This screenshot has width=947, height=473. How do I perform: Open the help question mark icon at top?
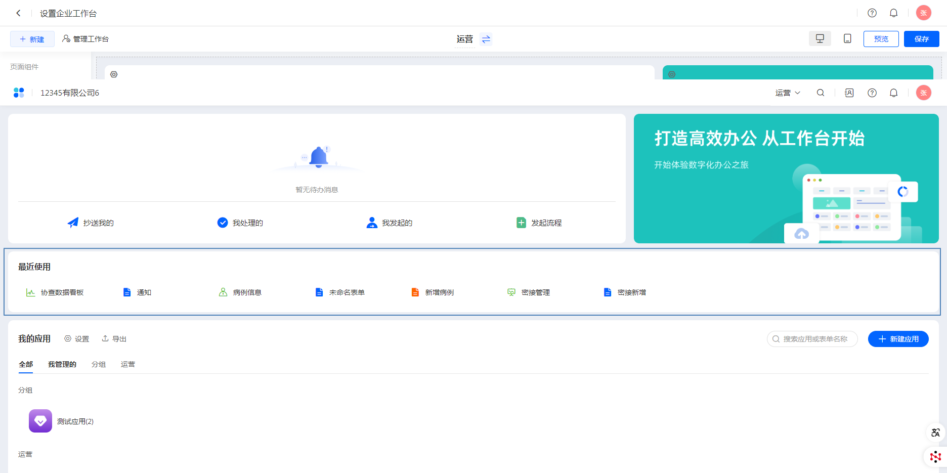872,13
